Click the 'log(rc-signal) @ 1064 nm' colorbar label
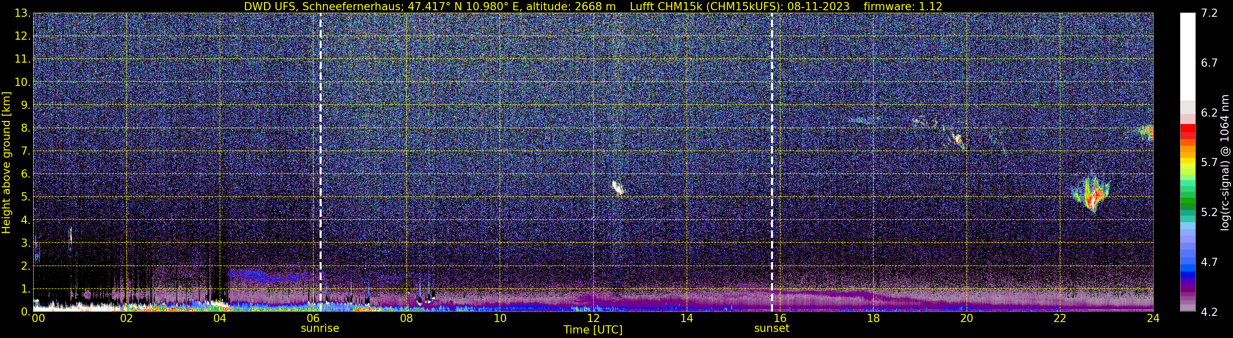This screenshot has width=1233, height=338. [1225, 163]
